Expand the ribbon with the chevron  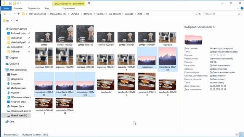click(x=238, y=8)
